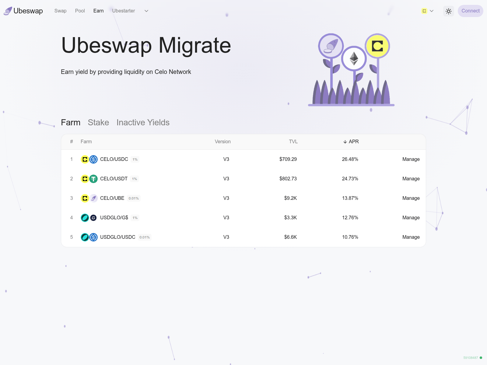Click the Farm column header
The image size is (487, 365).
pos(86,141)
